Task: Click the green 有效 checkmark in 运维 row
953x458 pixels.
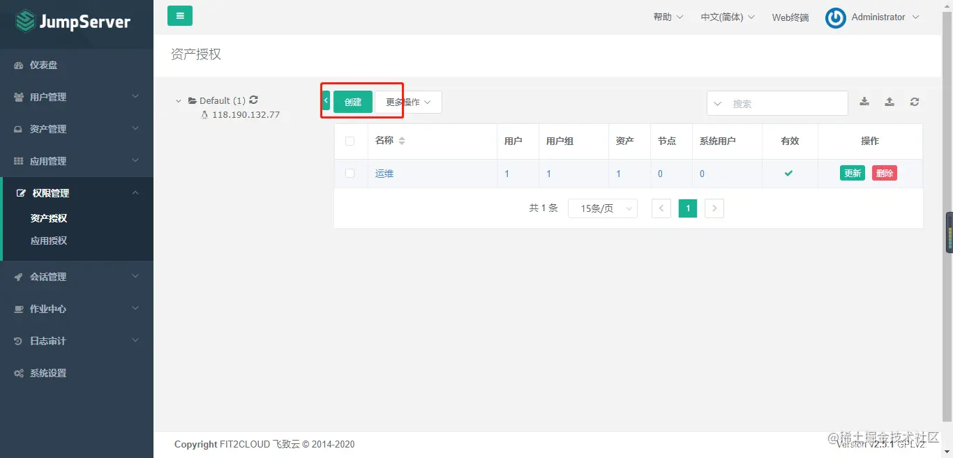Action: coord(788,174)
